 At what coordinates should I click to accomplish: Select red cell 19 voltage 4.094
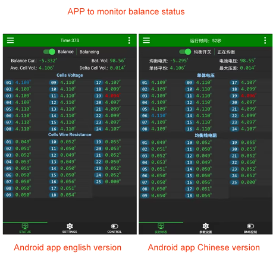pyautogui.click(x=112, y=96)
